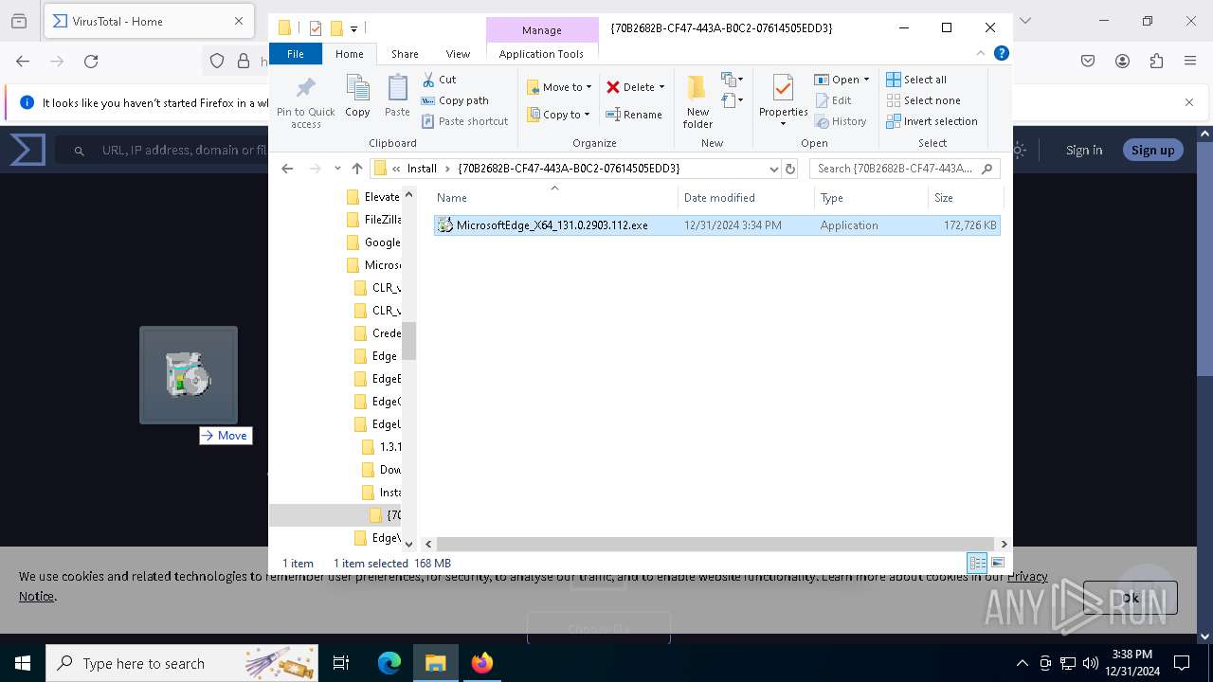Screen dimensions: 1213x682
Task: Click the horizontal scrollbar in file list
Action: [715, 544]
